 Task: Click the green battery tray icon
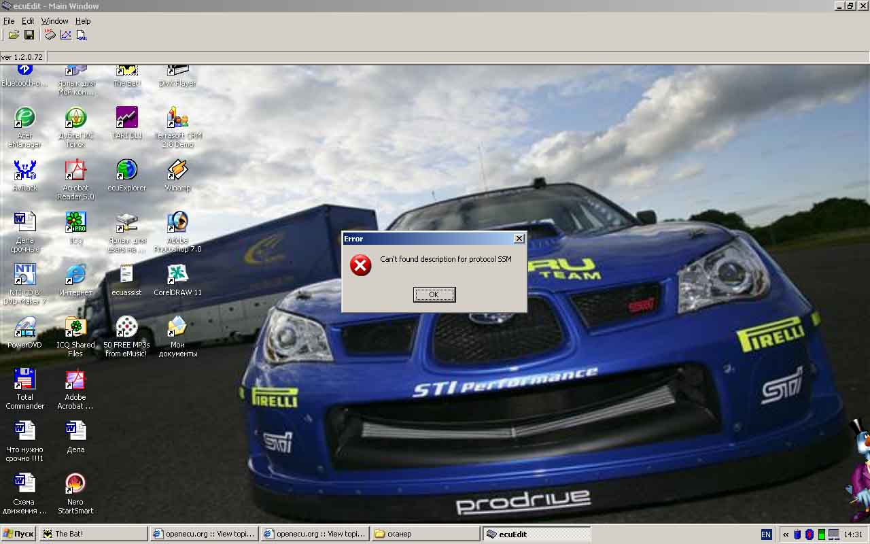pyautogui.click(x=821, y=534)
